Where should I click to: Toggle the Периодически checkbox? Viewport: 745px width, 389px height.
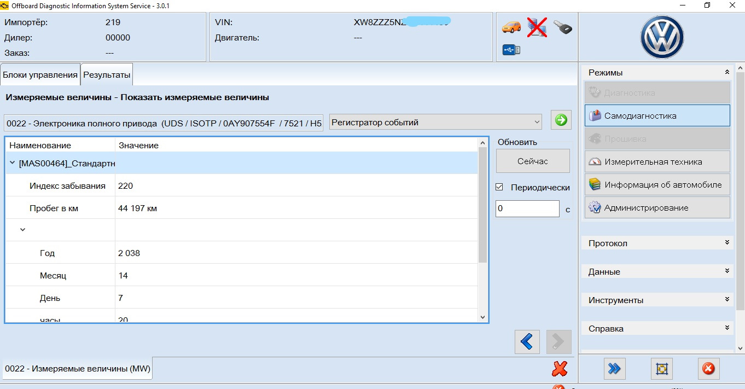pos(499,187)
